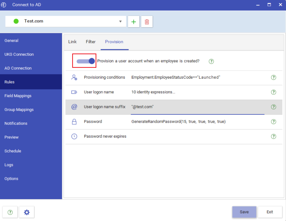Viewport: 286px width, 221px height.
Task: Open settings via the gear button
Action: point(27,212)
